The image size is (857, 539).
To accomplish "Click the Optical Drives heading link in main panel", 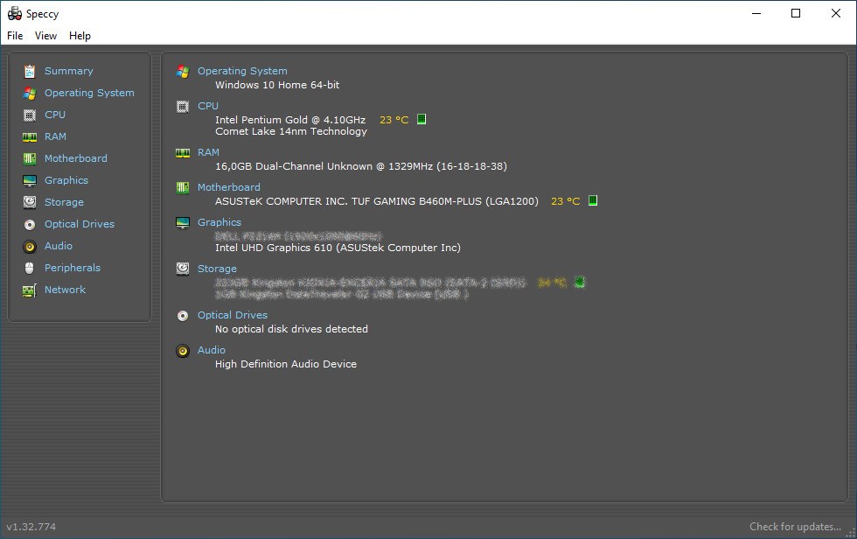I will [233, 315].
